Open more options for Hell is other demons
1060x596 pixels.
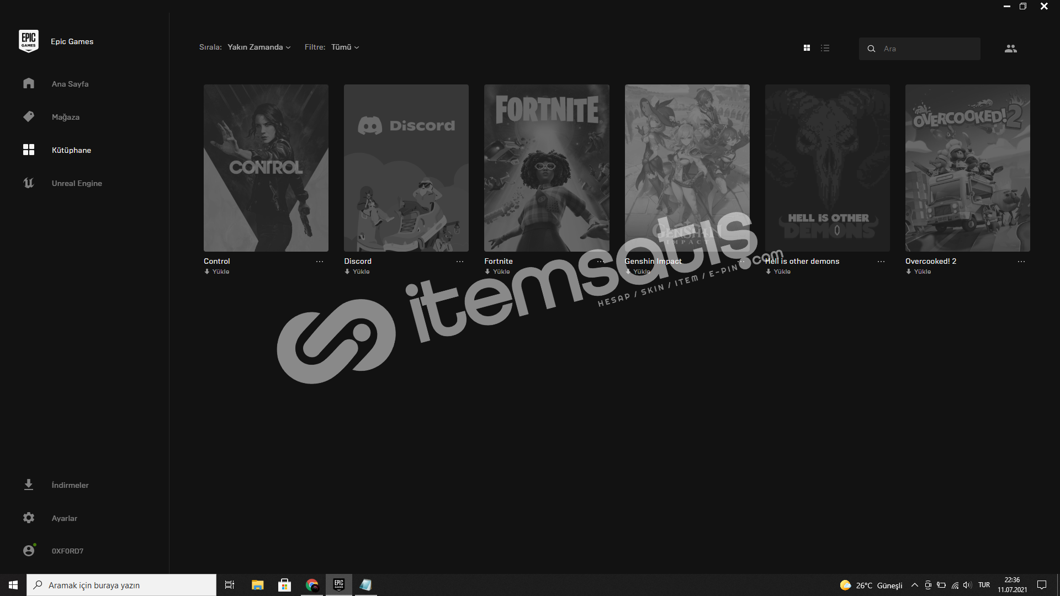click(881, 262)
